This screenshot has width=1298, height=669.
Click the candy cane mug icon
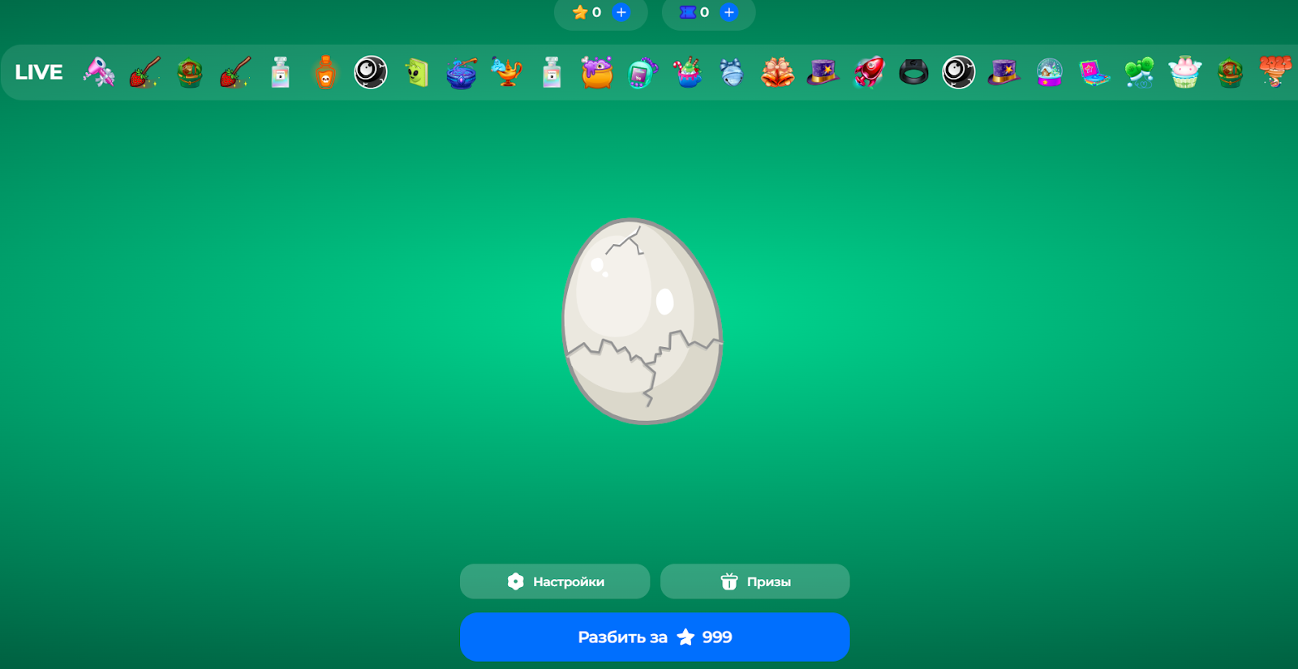(x=687, y=72)
